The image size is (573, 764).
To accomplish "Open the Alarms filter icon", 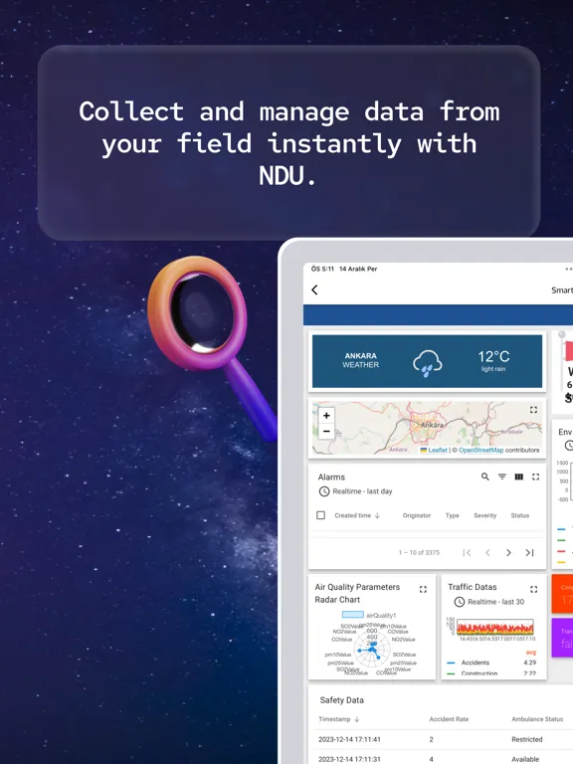I will 501,477.
